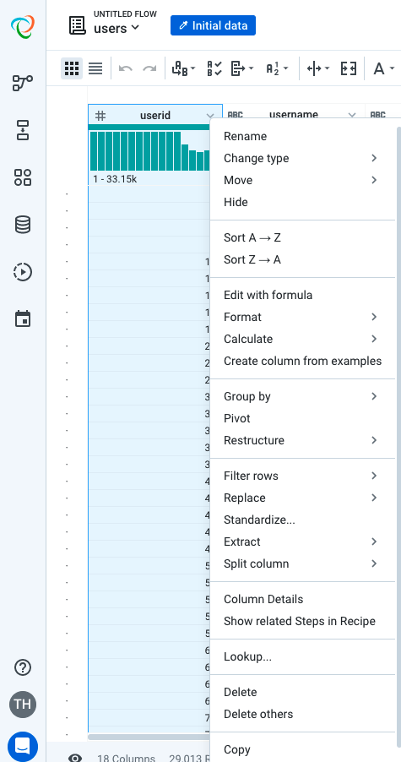Open the Jobs run-history icon

[x=23, y=272]
